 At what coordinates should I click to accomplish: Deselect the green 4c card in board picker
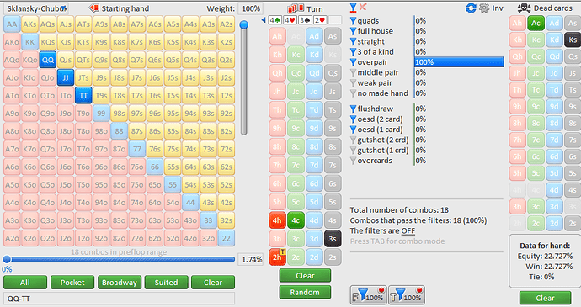pos(296,220)
